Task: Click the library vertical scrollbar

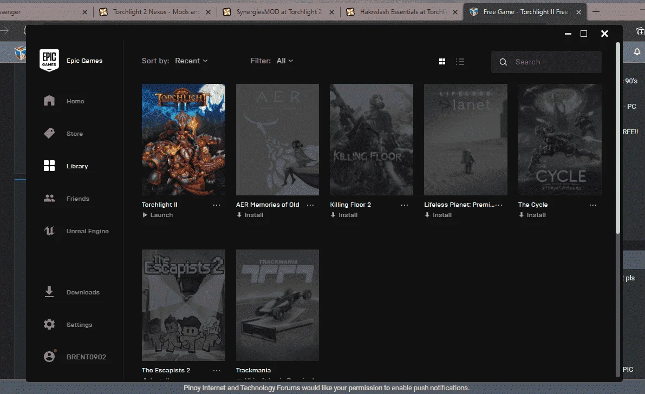Action: [617, 138]
